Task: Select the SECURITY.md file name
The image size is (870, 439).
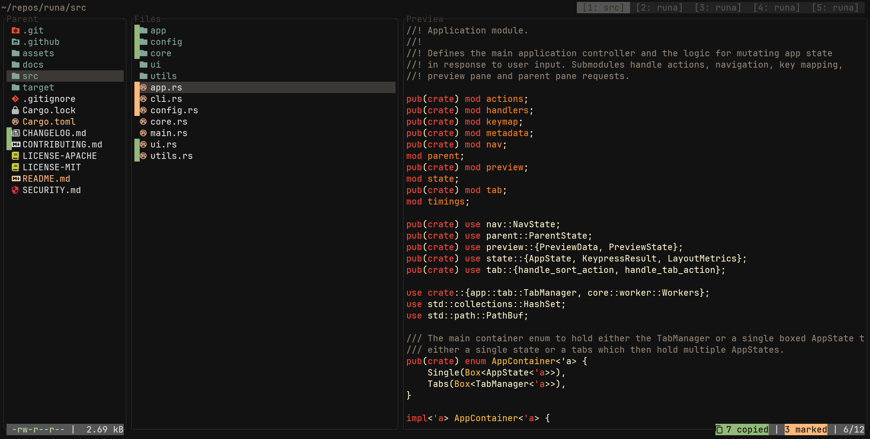Action: coord(52,190)
